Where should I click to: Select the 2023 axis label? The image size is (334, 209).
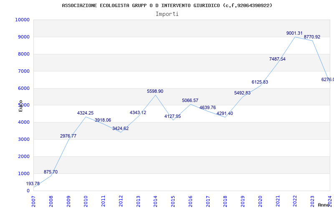click(x=312, y=201)
